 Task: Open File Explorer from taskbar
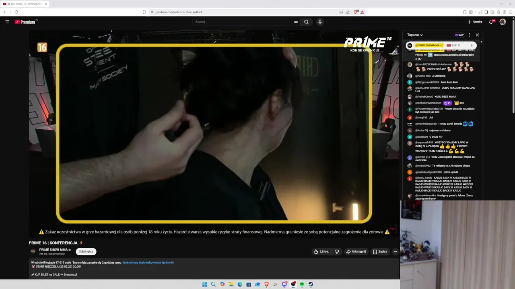pos(231,284)
